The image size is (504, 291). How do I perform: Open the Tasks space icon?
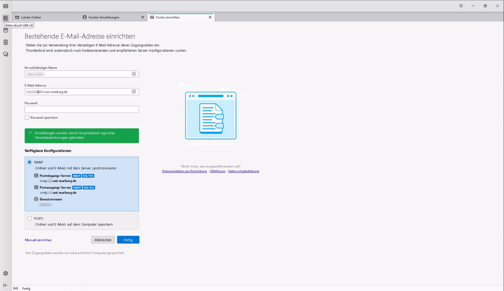tap(6, 42)
